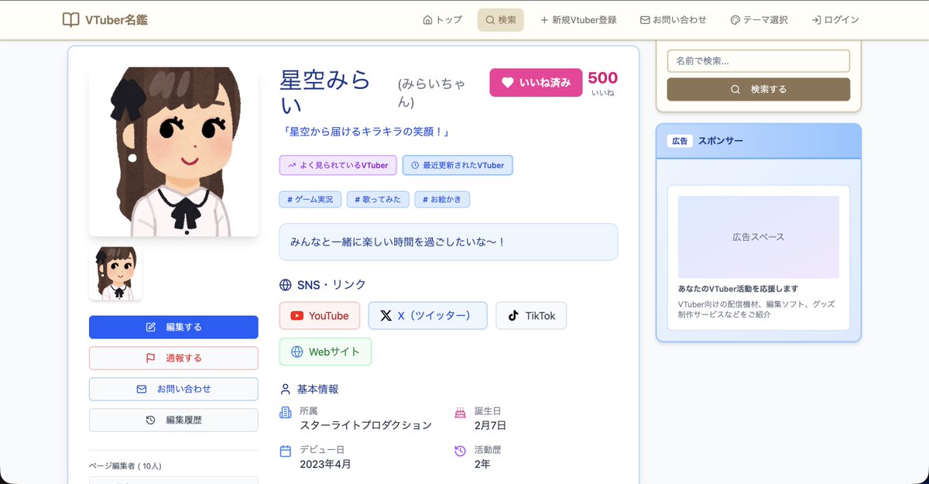Viewport: 929px width, 484px height.
Task: Click the スターライトプロダクション affiliation text
Action: coord(366,424)
